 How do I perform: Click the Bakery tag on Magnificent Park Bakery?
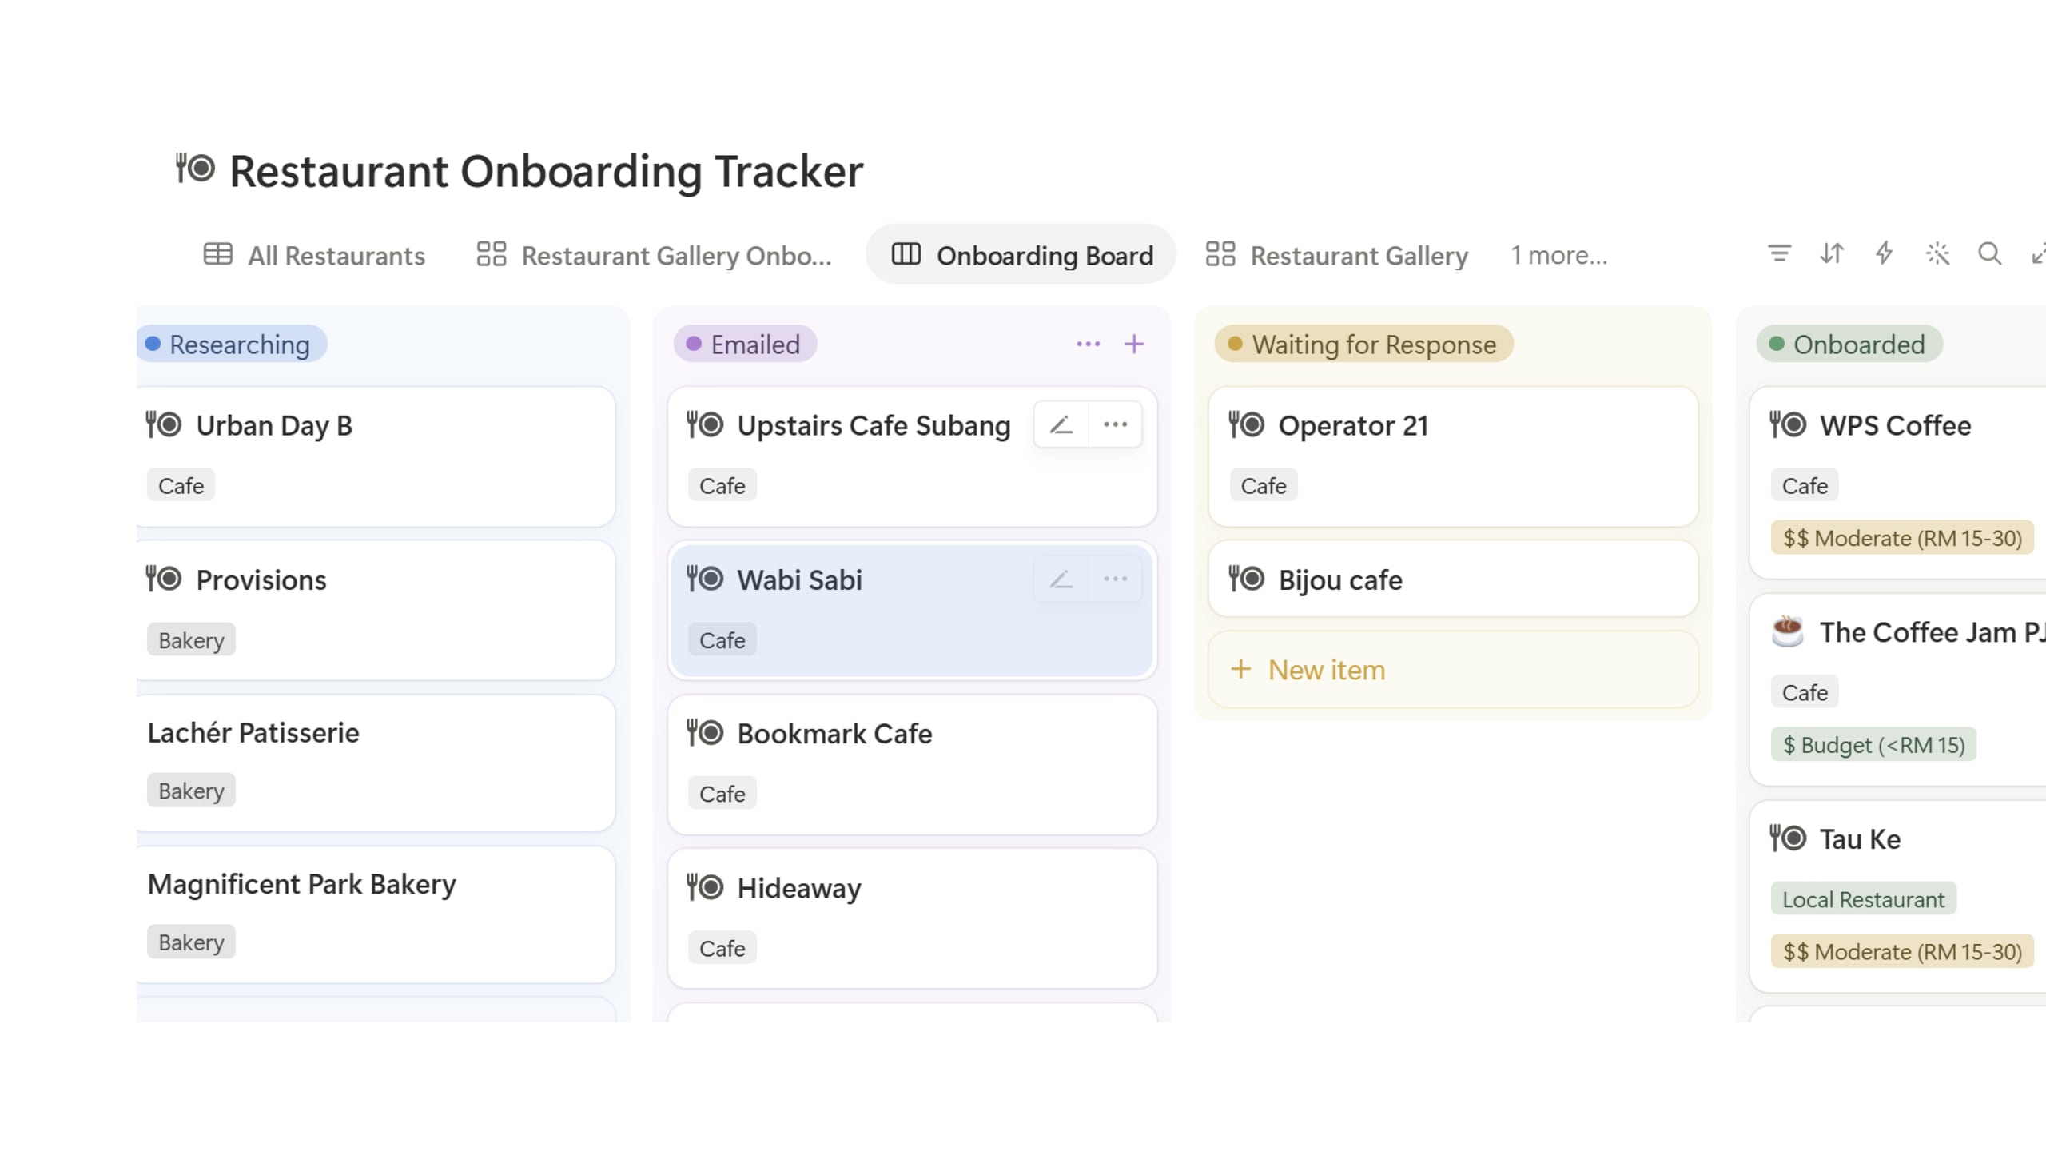click(191, 942)
